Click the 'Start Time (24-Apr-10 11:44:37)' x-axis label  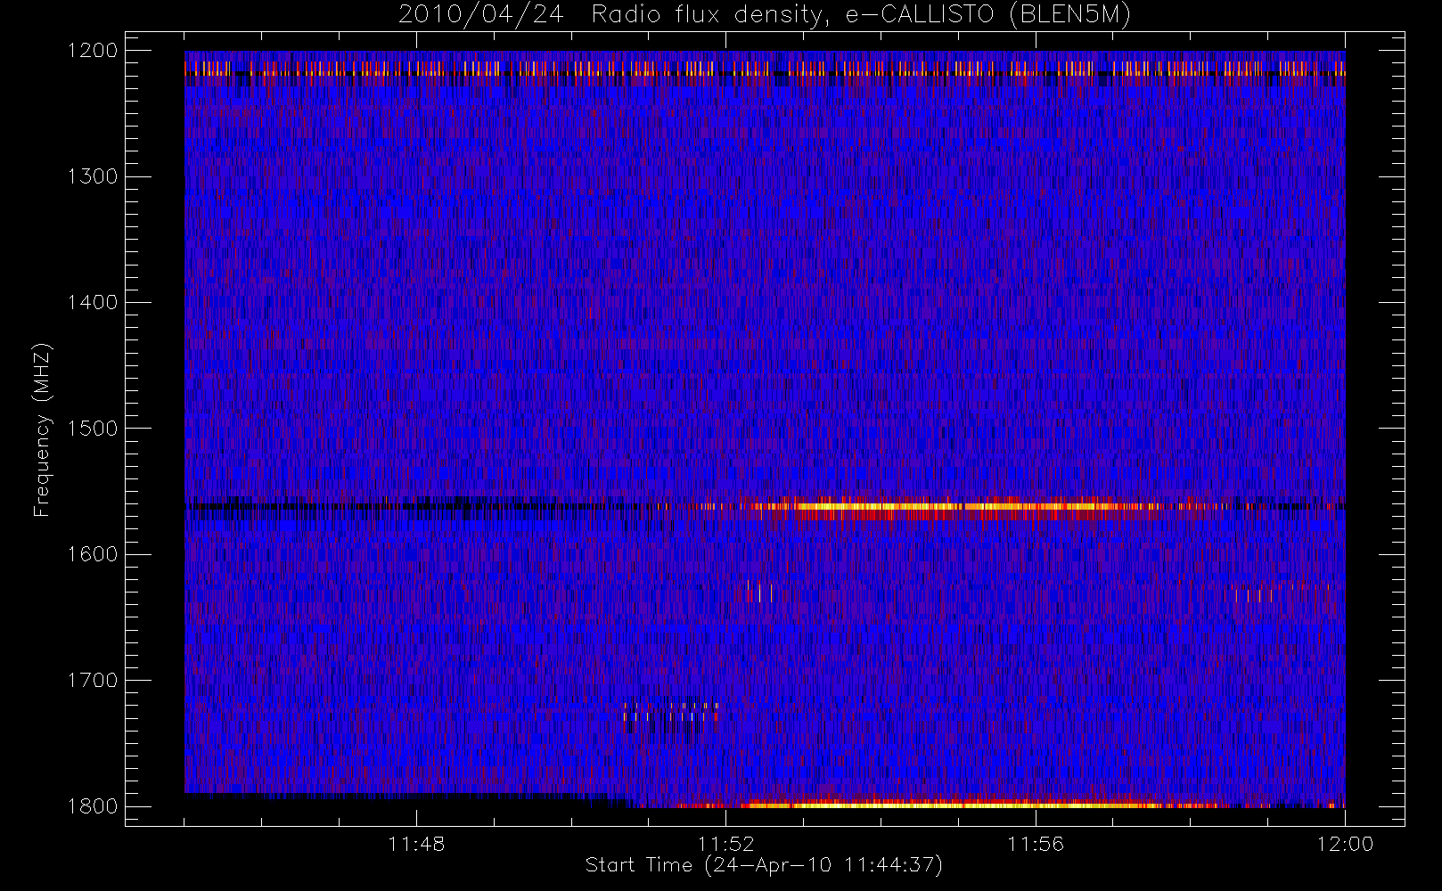[x=764, y=865]
